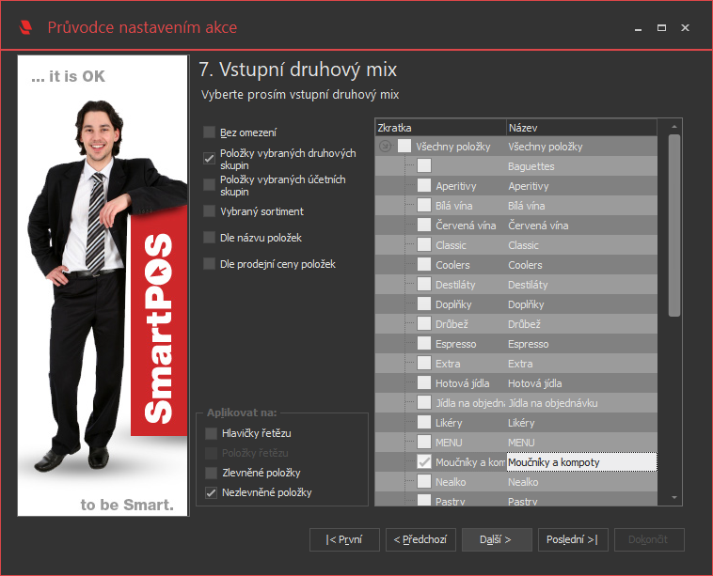
Task: Uncheck the Moučníky a kompoty group
Action: pos(424,462)
